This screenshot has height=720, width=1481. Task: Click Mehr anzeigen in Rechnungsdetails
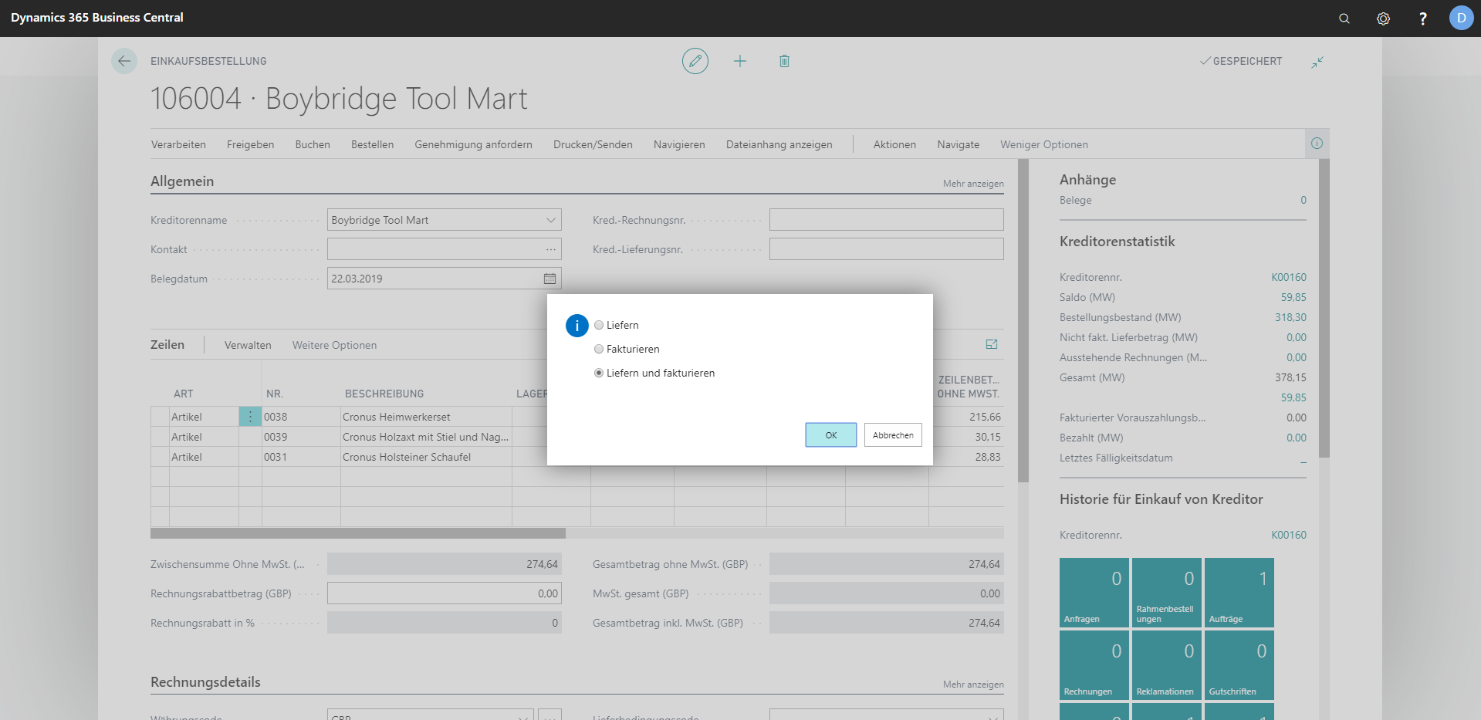tap(973, 685)
